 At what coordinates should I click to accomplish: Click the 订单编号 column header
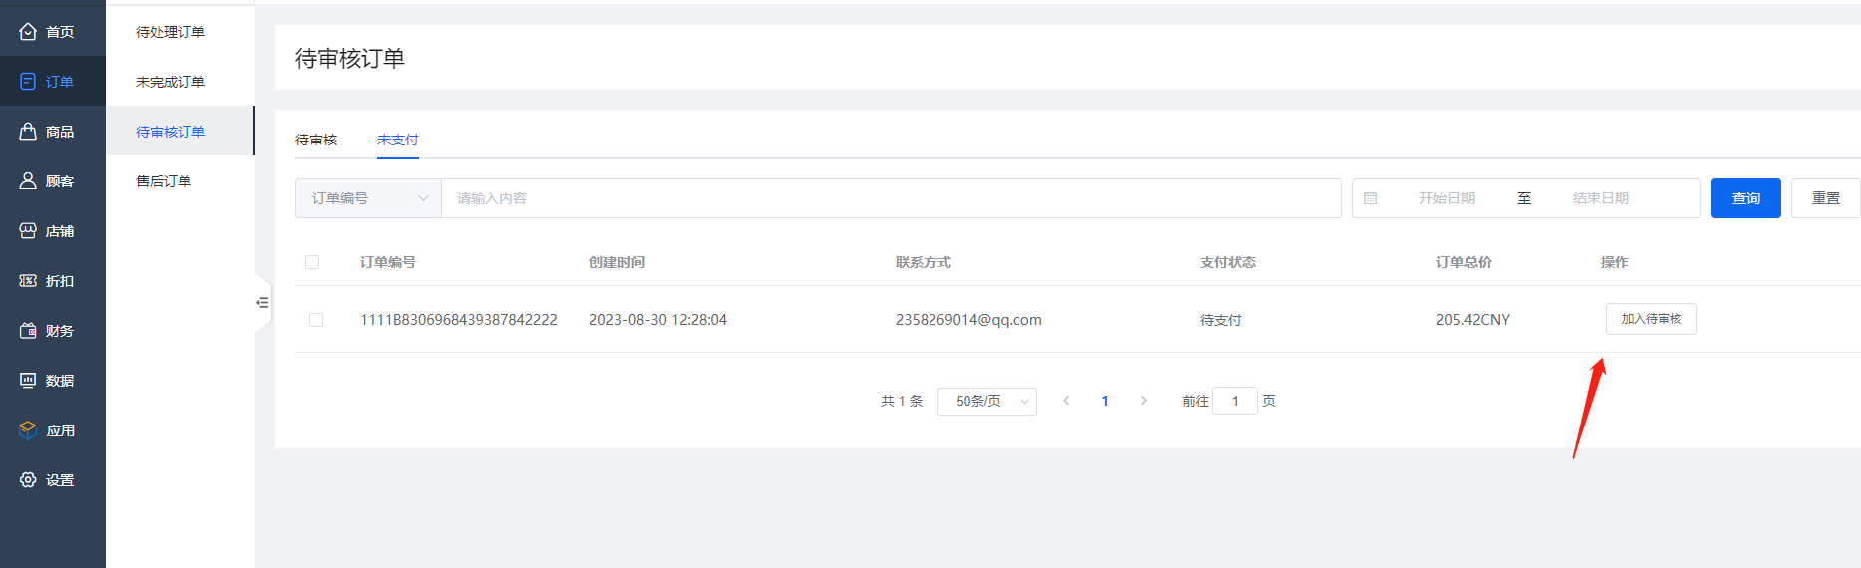tap(388, 262)
